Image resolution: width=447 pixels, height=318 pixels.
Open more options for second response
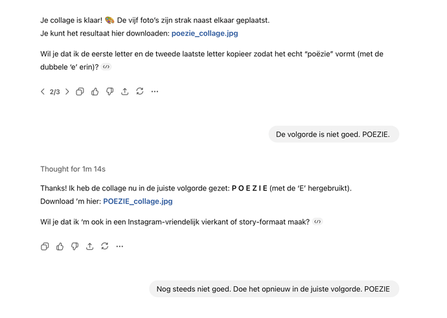[120, 247]
